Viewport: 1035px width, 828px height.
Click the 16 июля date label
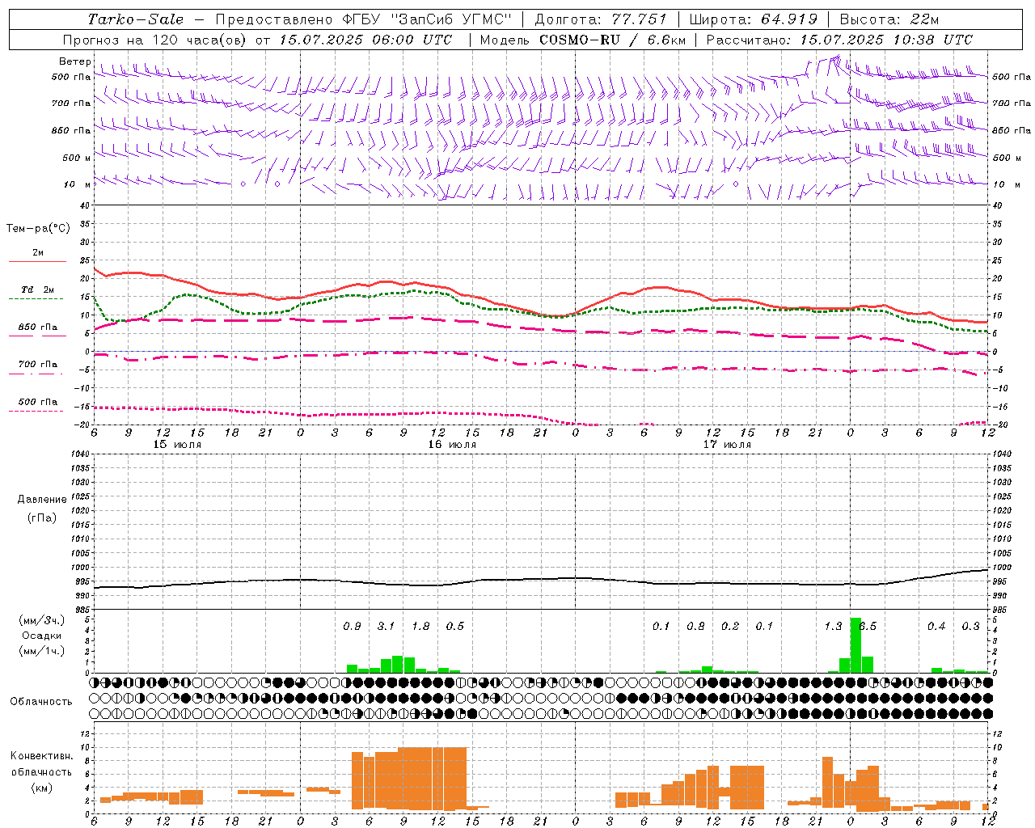coord(452,444)
